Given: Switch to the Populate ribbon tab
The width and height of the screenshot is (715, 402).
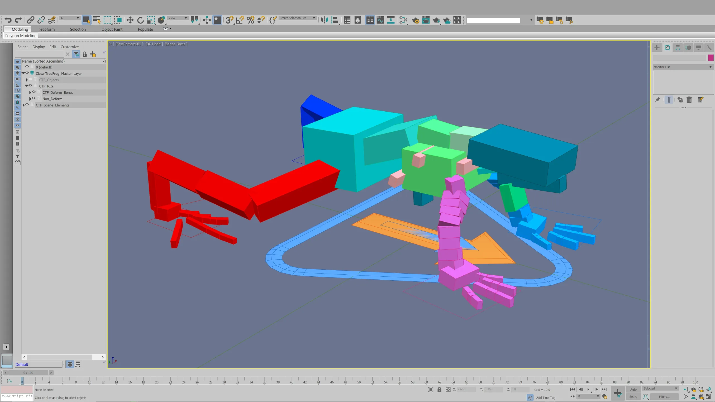Looking at the screenshot, I should click(x=146, y=29).
